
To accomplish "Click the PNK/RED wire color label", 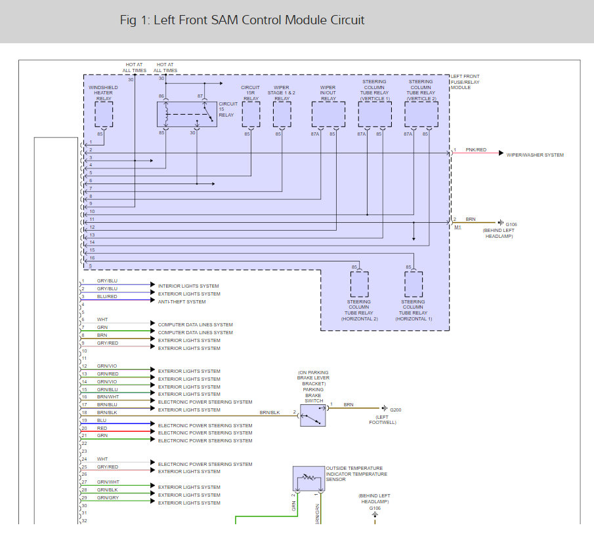I will (x=476, y=150).
